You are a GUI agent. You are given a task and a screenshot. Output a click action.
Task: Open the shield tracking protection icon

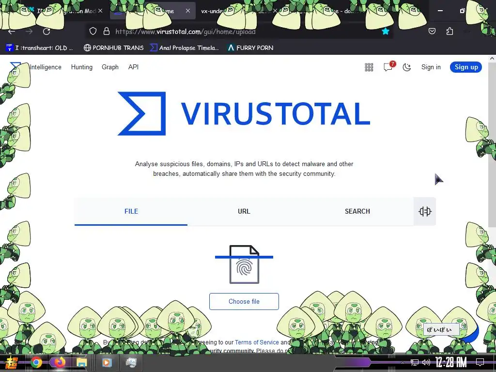pos(93,31)
